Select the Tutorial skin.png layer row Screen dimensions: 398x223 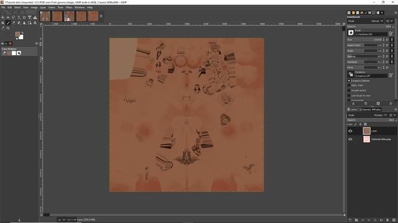[x=372, y=139]
